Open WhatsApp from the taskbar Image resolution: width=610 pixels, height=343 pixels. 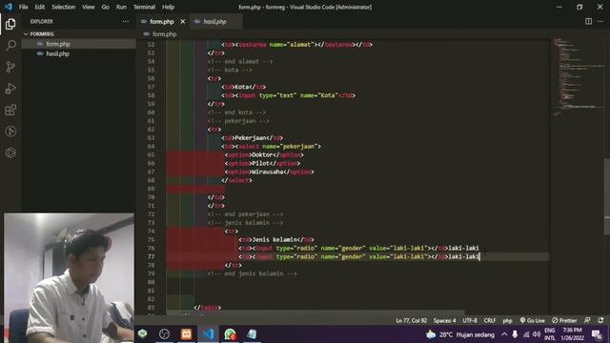230,334
